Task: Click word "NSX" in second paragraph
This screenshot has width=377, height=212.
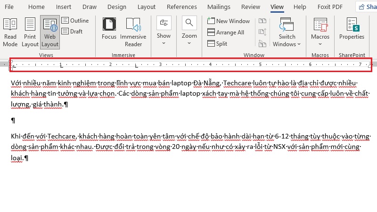Action: [x=279, y=147]
